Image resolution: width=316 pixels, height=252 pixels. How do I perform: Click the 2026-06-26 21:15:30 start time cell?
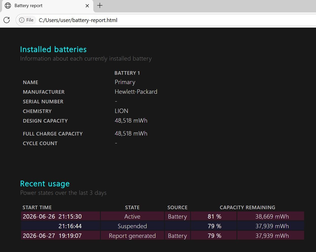coord(61,216)
